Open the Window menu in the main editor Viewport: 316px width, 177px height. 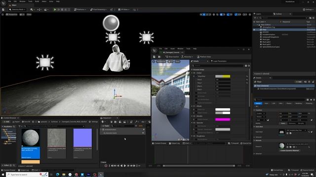click(22, 1)
